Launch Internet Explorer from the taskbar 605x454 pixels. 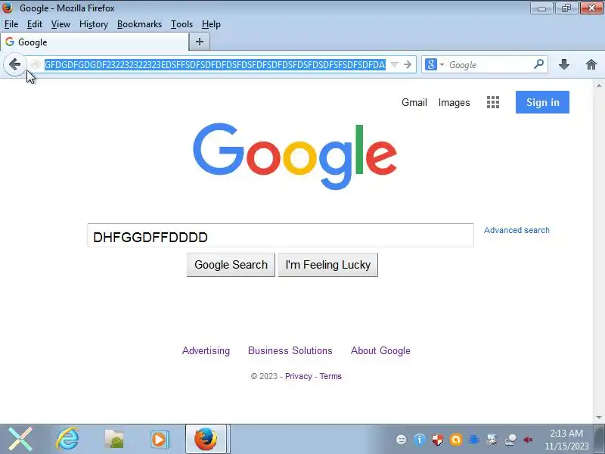67,439
